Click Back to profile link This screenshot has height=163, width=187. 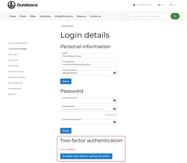click(x=67, y=26)
